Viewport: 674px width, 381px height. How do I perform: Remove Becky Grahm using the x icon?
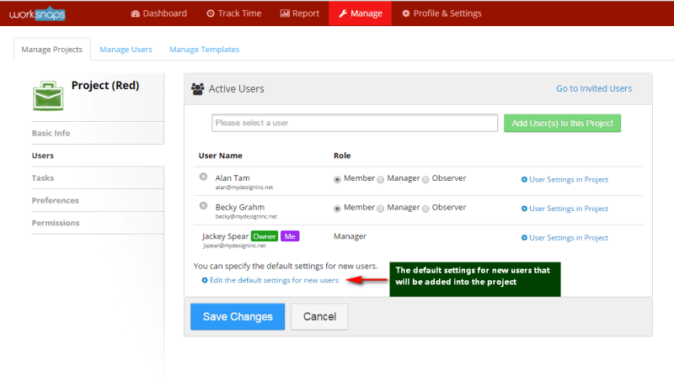[203, 206]
